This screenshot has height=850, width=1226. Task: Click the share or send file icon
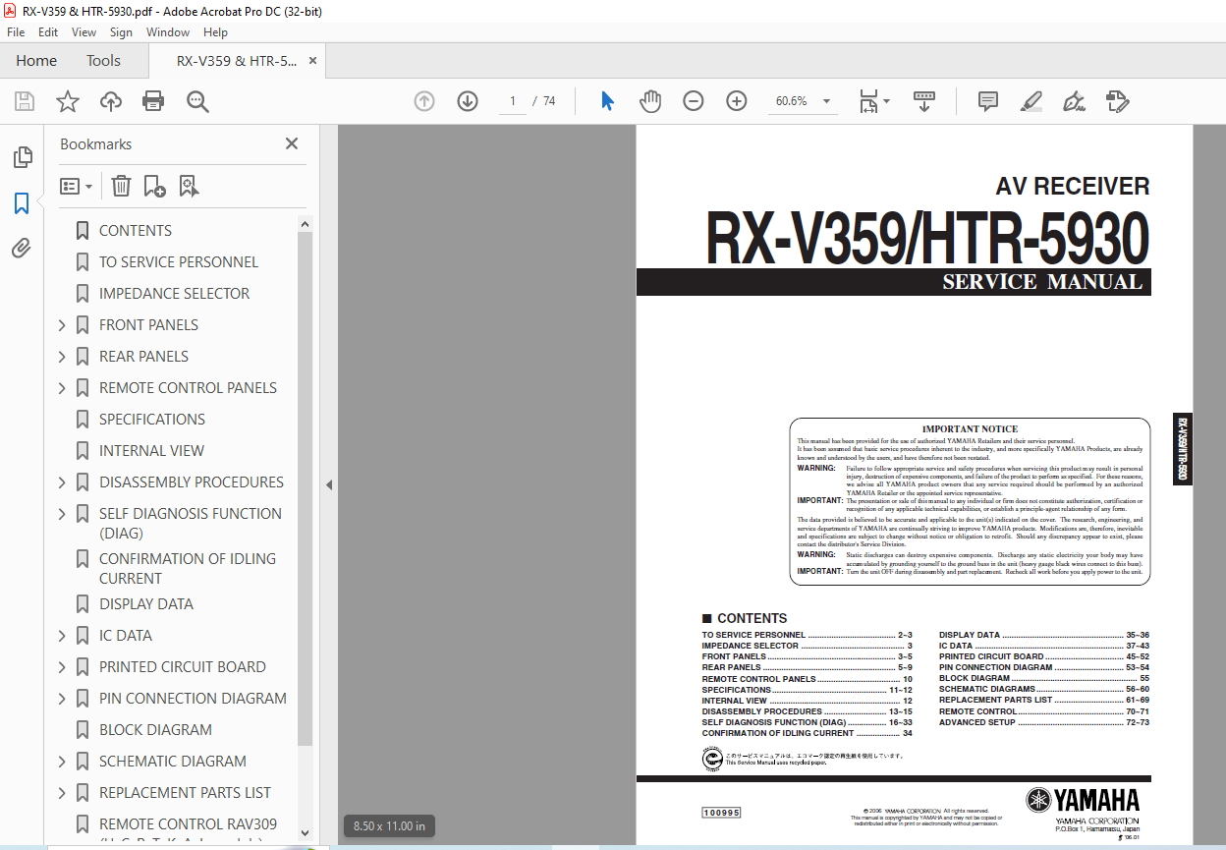[x=1117, y=101]
